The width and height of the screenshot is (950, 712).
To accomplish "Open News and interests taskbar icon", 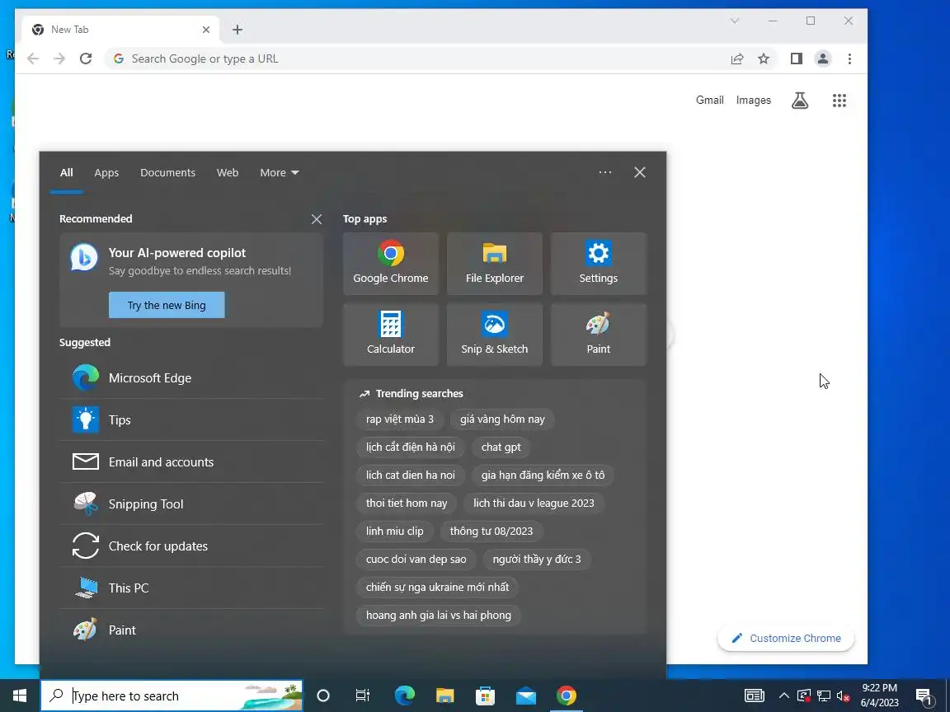I will tap(755, 696).
